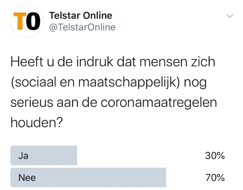Viewport: 243px width, 190px height.
Task: Click the 30% poll result
Action: [x=215, y=156]
